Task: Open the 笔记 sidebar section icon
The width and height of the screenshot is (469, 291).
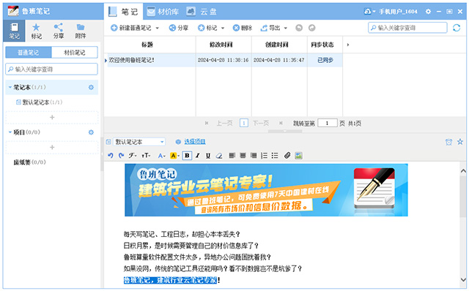Action: [14, 31]
